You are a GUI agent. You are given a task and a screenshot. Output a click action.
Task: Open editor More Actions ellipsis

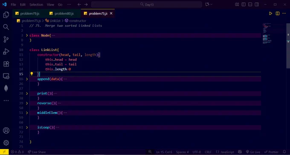pyautogui.click(x=284, y=13)
